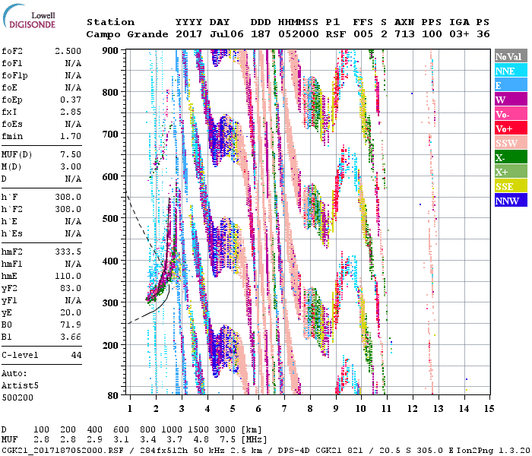Select the fmin value 1.70
This screenshot has height=456, width=532.
click(71, 135)
